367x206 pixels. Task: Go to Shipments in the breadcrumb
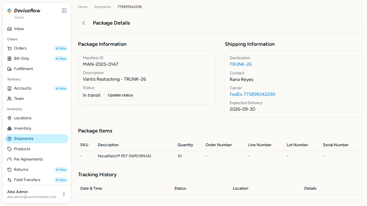(x=102, y=7)
